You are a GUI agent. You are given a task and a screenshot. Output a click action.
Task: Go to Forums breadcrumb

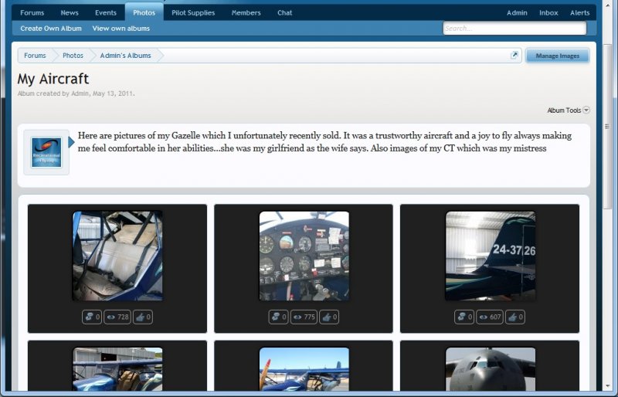point(35,56)
